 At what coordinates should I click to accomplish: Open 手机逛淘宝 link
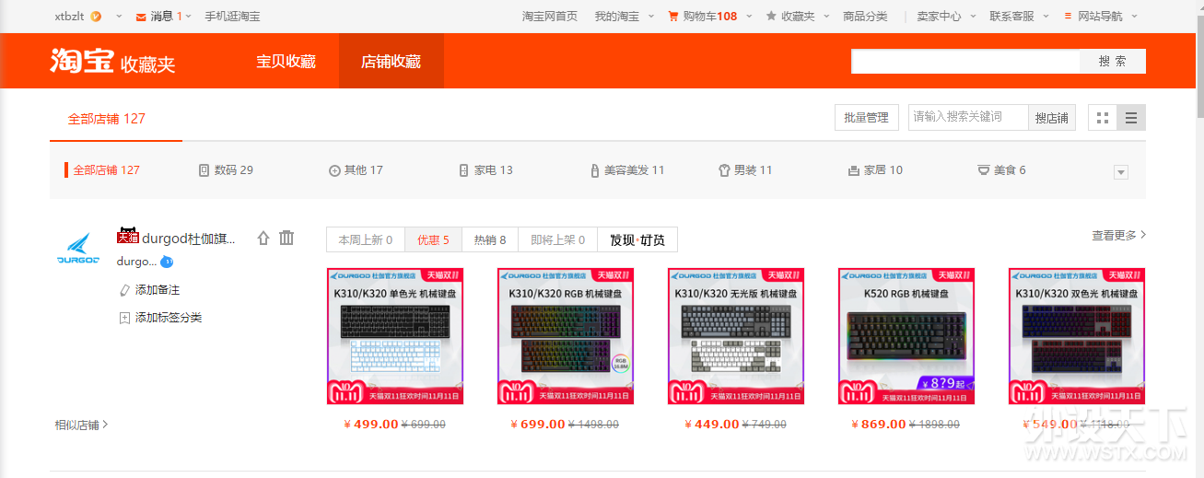(x=232, y=17)
